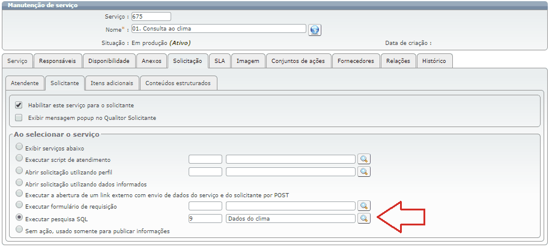Select Sem ação radio option
The image size is (549, 247).
20,230
